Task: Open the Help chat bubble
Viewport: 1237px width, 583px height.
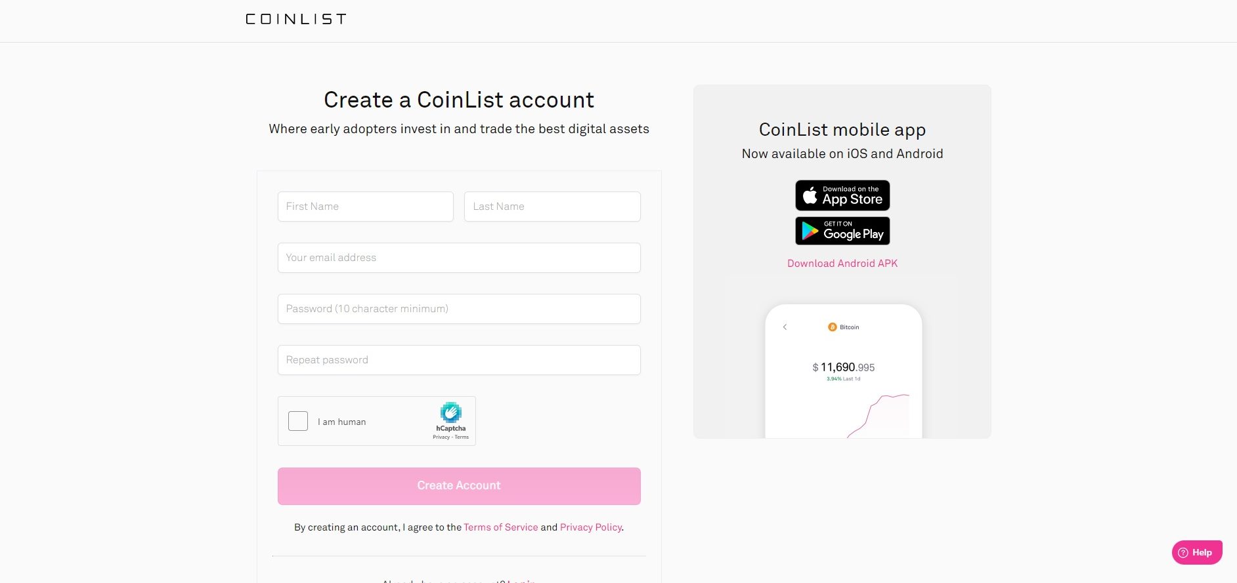Action: 1197,552
